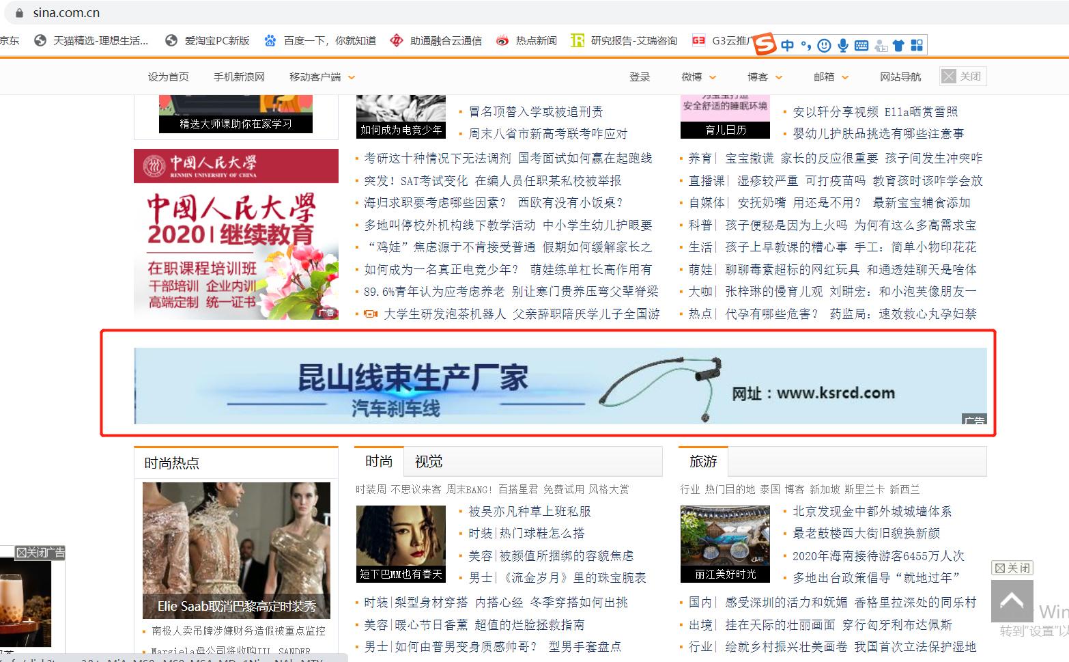Open the 丽江美好时光 thumbnail image
1069x662 pixels.
coord(725,543)
